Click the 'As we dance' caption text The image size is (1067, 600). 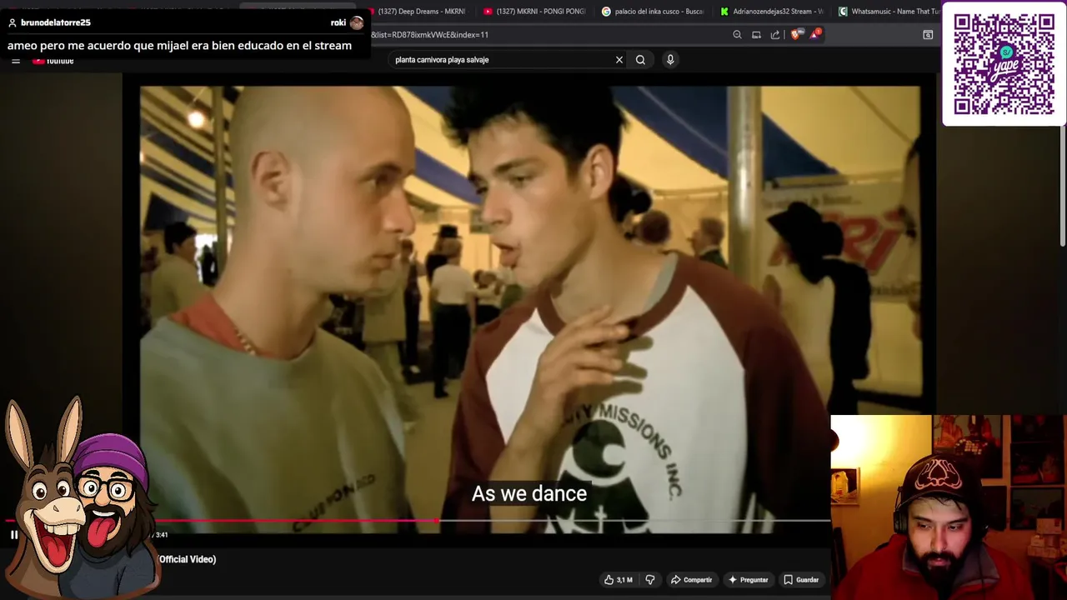(x=529, y=493)
